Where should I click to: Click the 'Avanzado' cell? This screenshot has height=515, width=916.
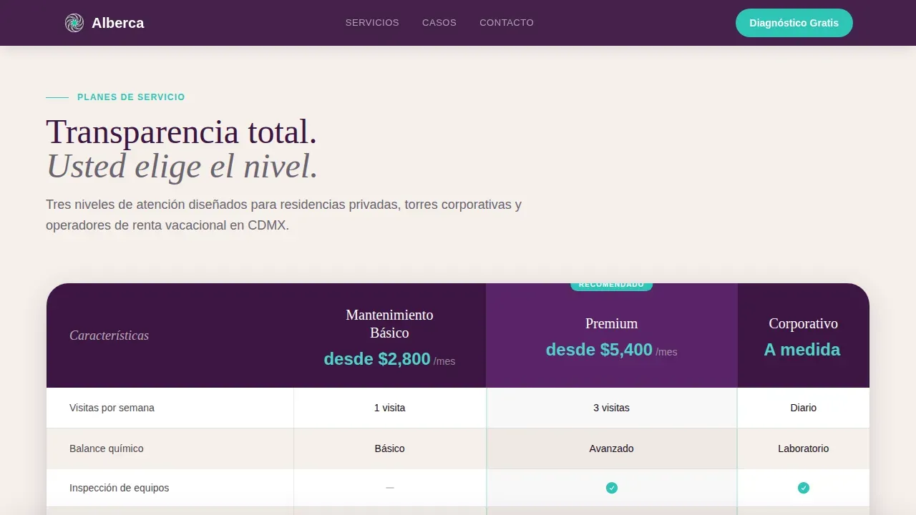(612, 448)
